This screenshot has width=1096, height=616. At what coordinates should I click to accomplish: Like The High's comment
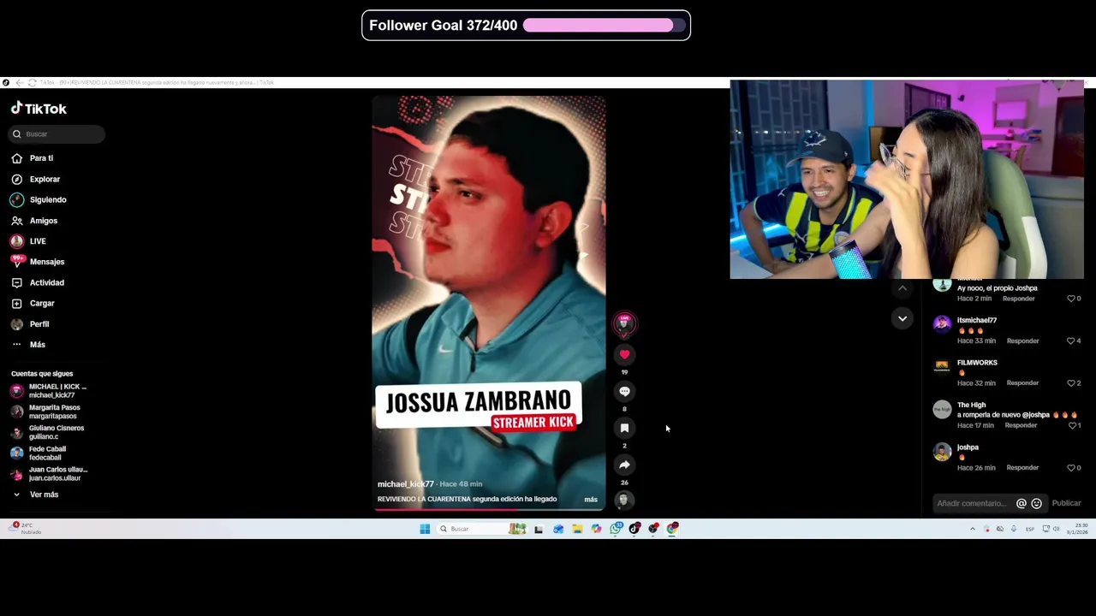1072,425
